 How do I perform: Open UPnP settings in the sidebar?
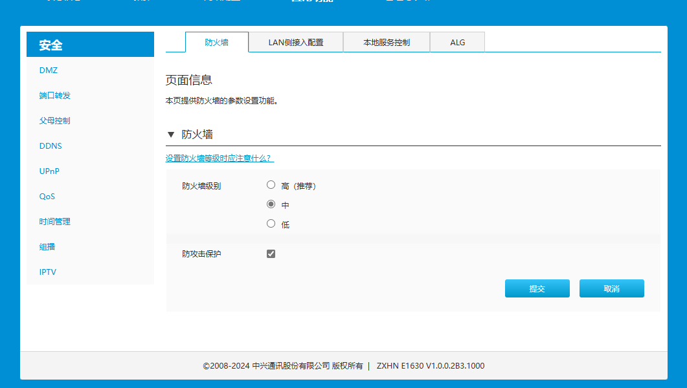click(50, 171)
